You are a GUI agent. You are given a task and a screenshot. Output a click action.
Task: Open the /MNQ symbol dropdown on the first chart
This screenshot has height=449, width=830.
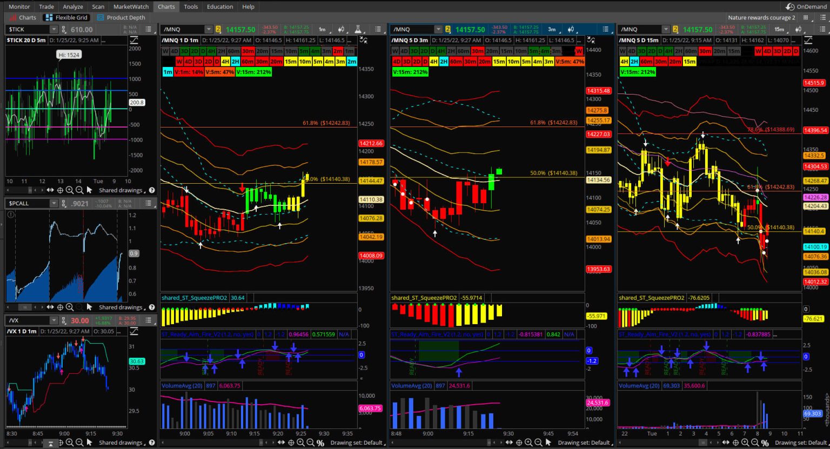point(210,29)
